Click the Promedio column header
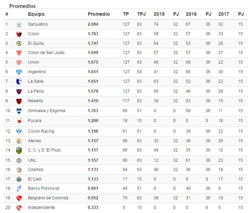The image size is (248, 213). coord(99,14)
